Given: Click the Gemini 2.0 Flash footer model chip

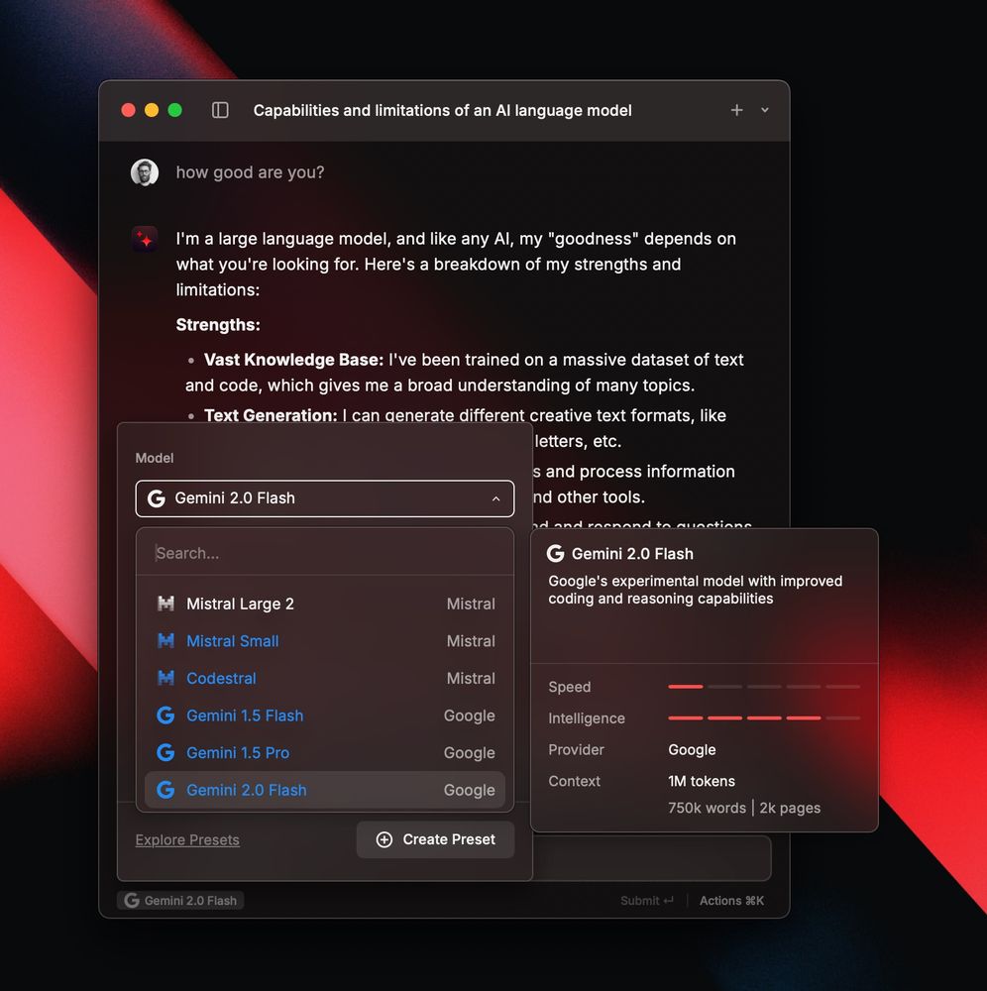Looking at the screenshot, I should [x=180, y=901].
